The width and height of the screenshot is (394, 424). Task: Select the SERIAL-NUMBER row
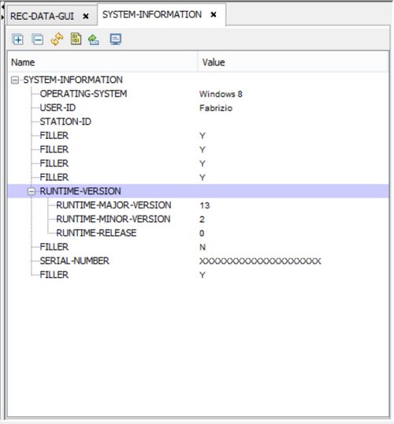click(199, 261)
